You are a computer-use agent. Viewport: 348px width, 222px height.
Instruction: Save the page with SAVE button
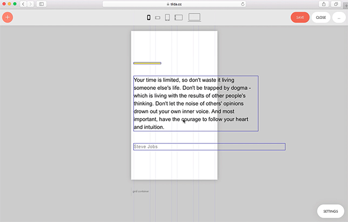[x=300, y=17]
